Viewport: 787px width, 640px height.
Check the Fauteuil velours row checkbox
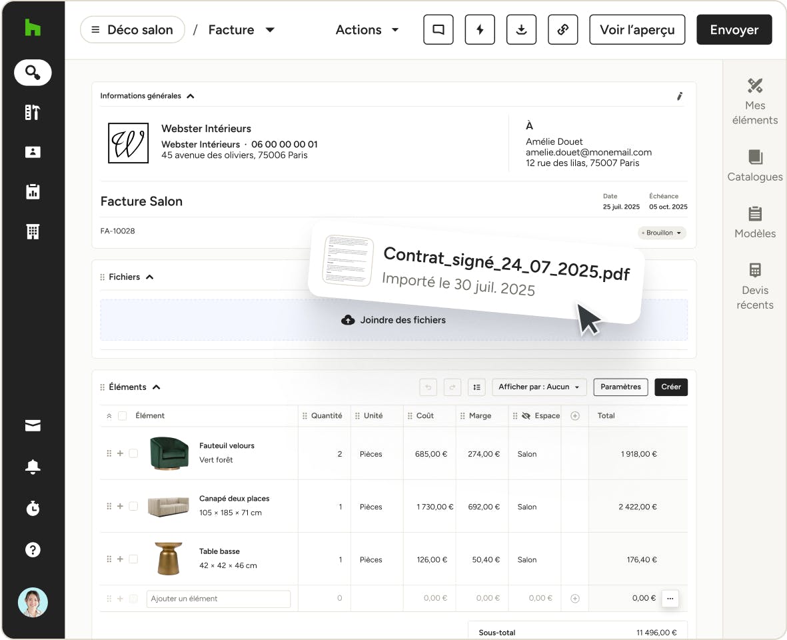coord(133,453)
